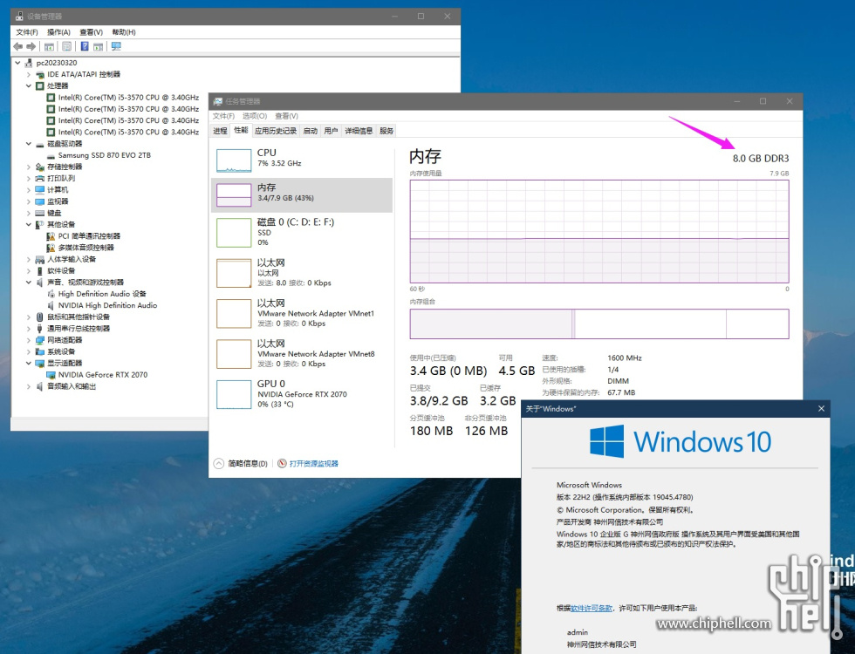This screenshot has width=855, height=654.
Task: Click the circular chevron icon beside 简略信息
Action: point(219,463)
